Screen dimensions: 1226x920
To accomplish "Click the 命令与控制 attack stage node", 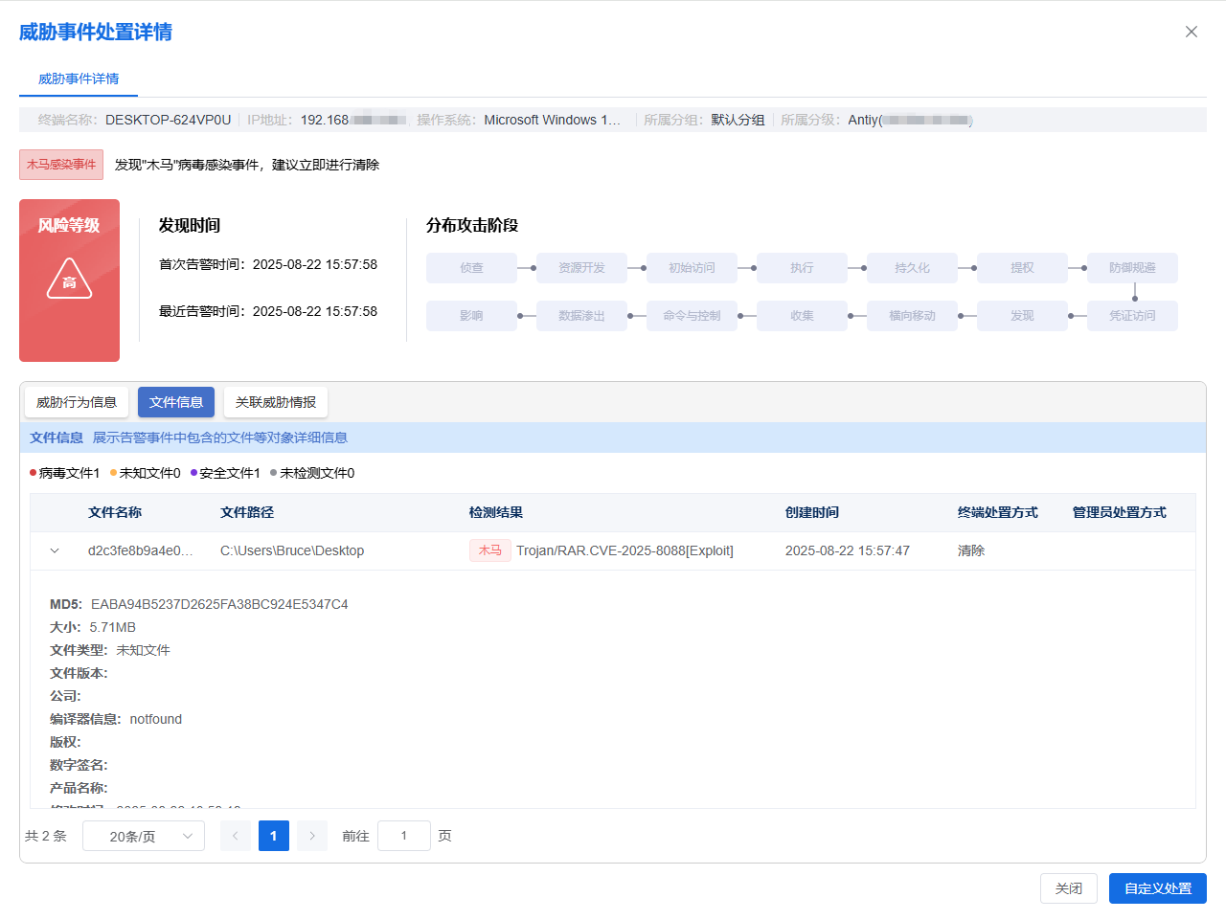I will (692, 316).
